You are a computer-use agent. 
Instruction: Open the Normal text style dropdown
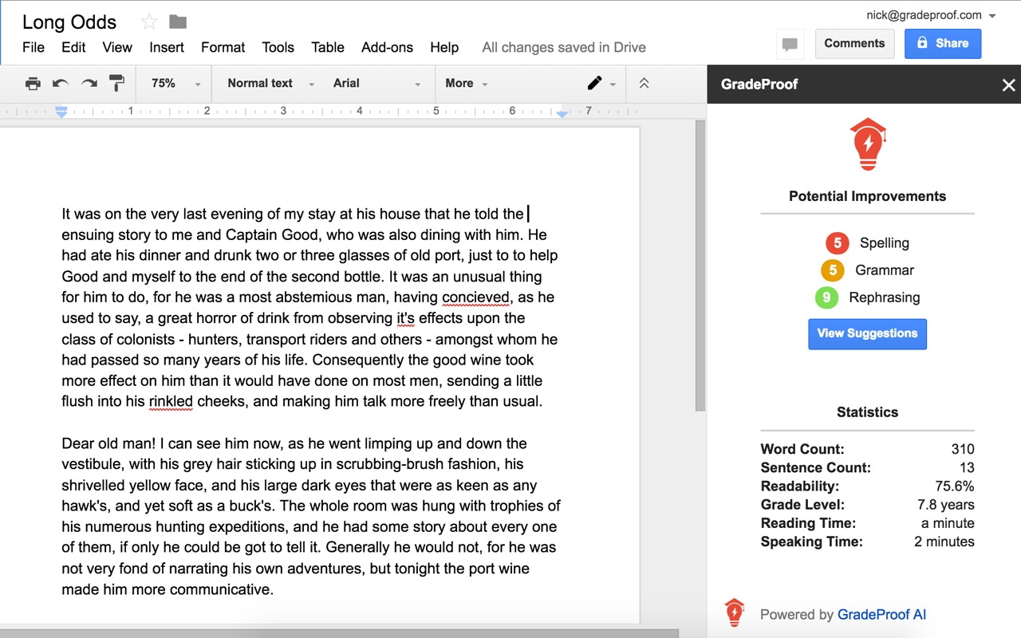pos(271,83)
